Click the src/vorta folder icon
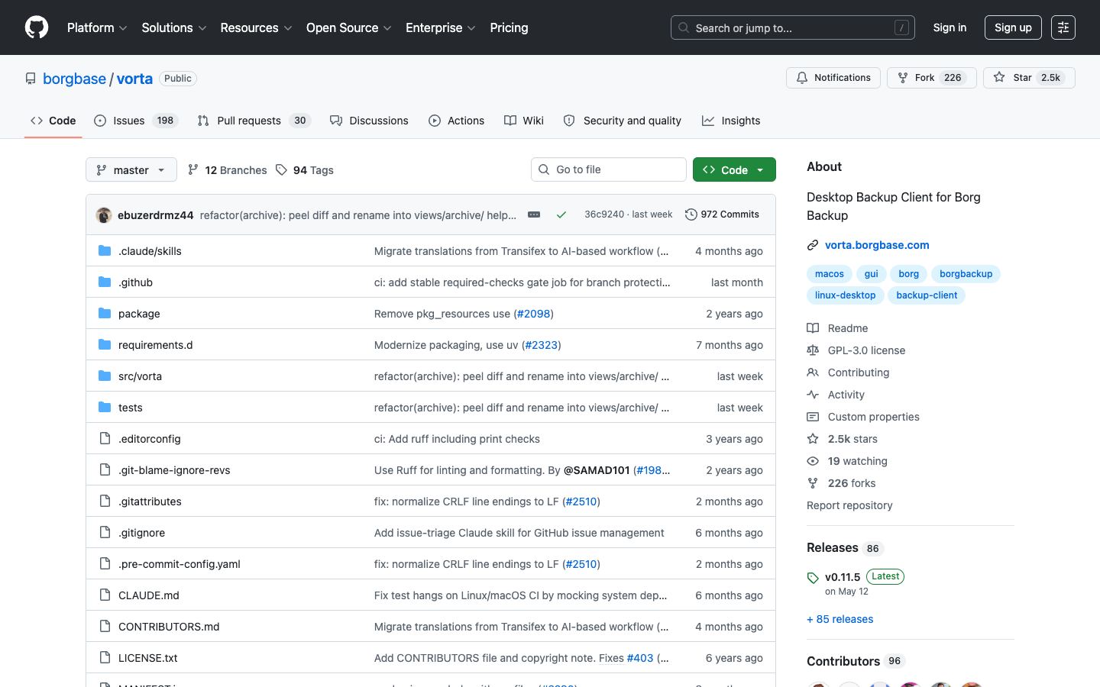 105,376
